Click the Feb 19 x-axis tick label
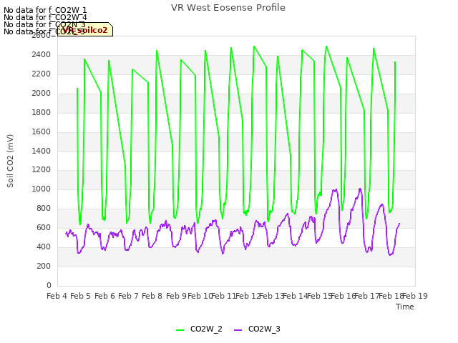 coord(415,296)
